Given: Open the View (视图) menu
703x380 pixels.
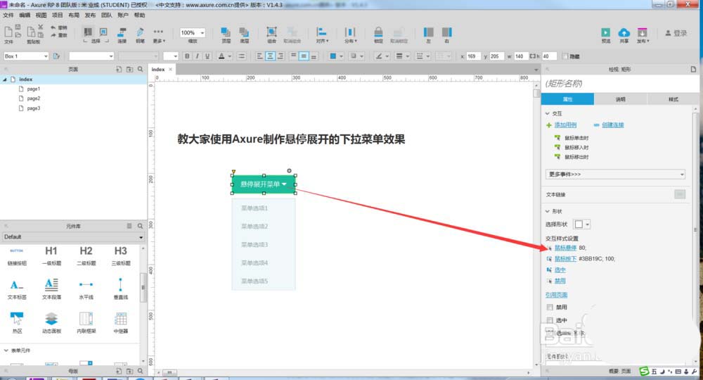Looking at the screenshot, I should (41, 15).
